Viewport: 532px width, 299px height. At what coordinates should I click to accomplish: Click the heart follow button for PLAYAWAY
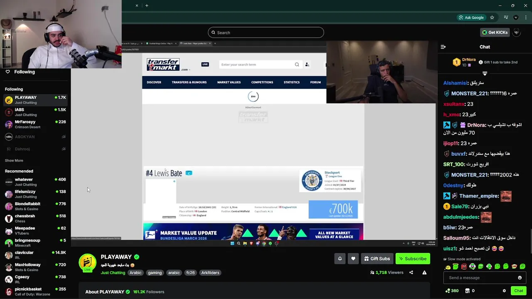(353, 259)
